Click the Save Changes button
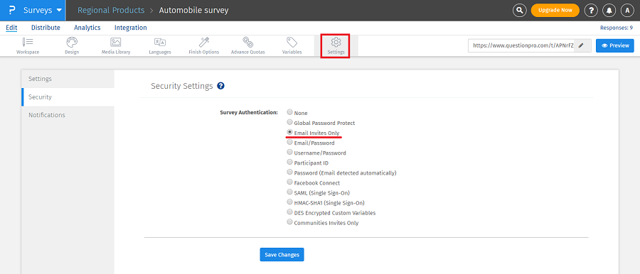The image size is (640, 274). click(282, 254)
